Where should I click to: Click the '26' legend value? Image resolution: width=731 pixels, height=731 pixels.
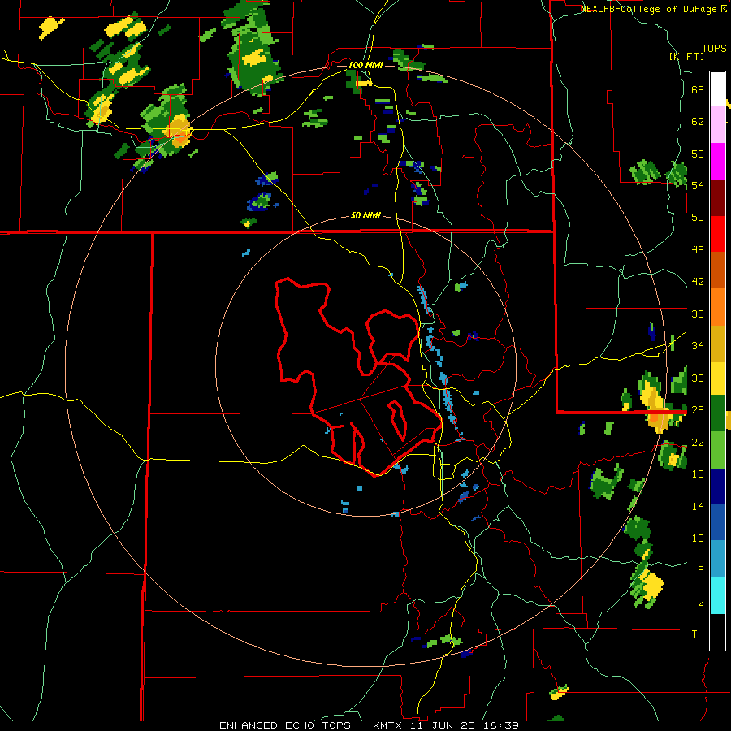[x=698, y=410]
